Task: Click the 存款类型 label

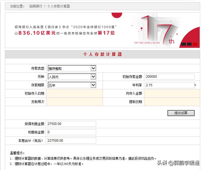Action: tap(38, 68)
